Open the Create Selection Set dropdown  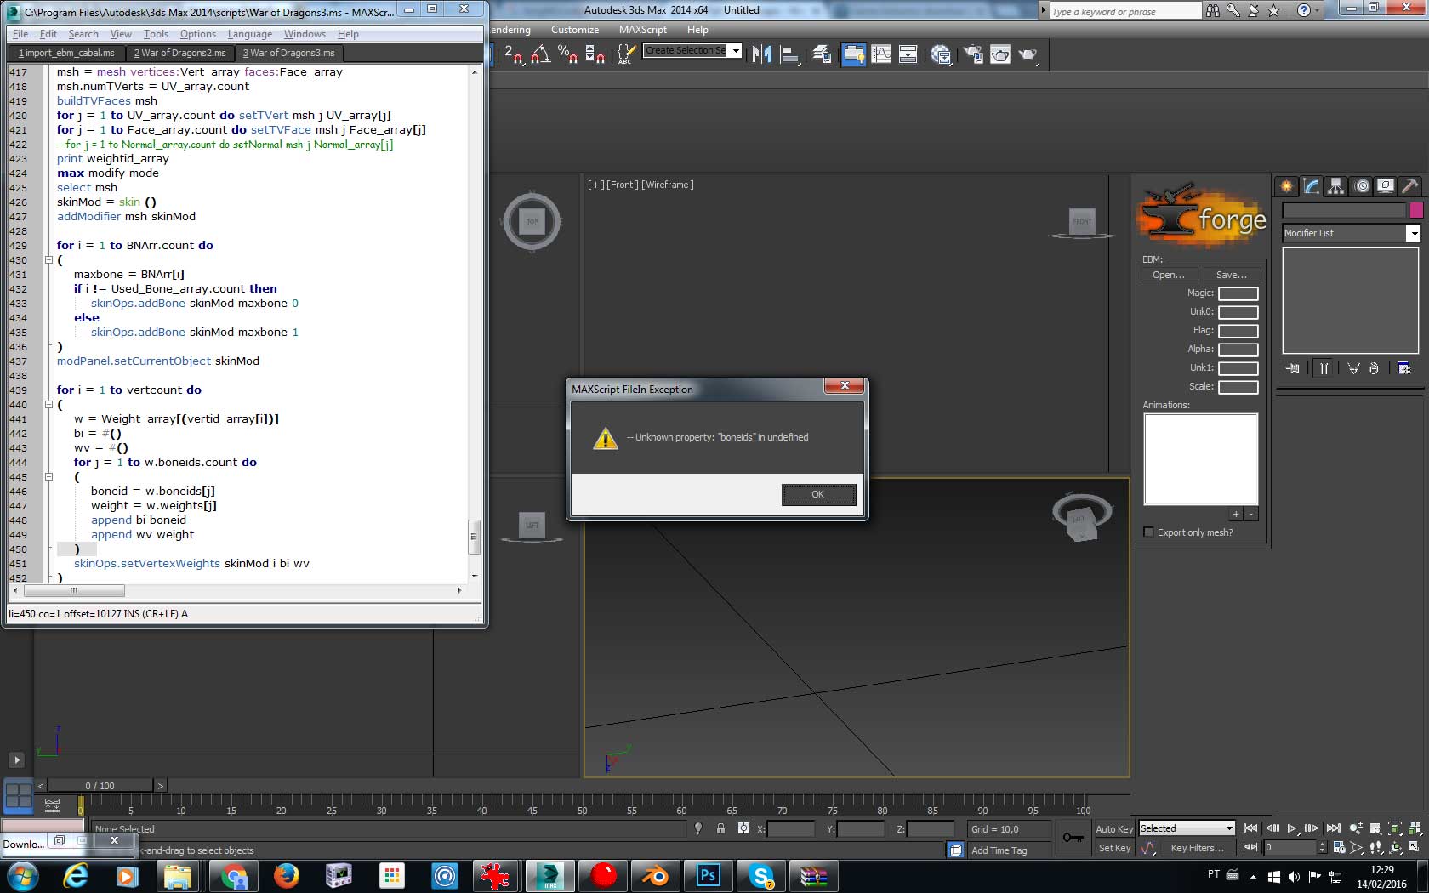pyautogui.click(x=736, y=51)
